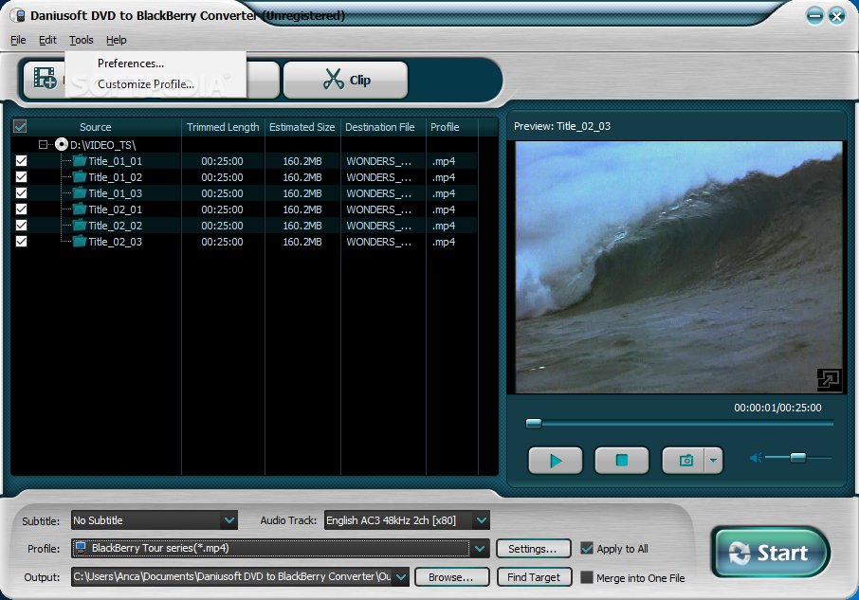
Task: Click folder icon of Title_02_01
Action: [x=80, y=209]
